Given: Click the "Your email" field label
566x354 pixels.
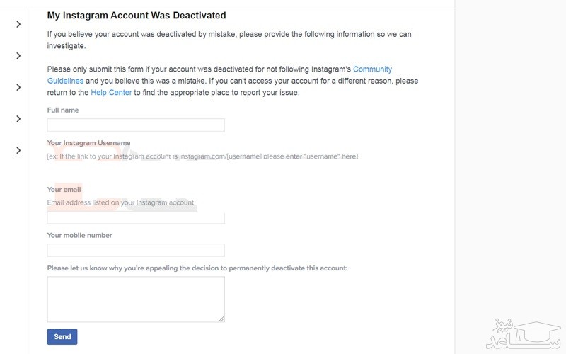Looking at the screenshot, I should [64, 190].
